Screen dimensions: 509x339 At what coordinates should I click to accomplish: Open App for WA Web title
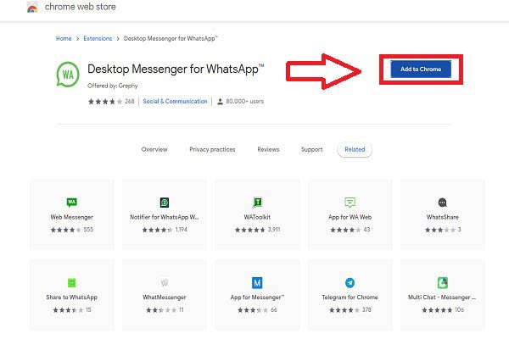click(350, 217)
